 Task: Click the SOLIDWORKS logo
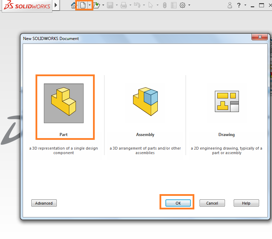click(x=27, y=5)
